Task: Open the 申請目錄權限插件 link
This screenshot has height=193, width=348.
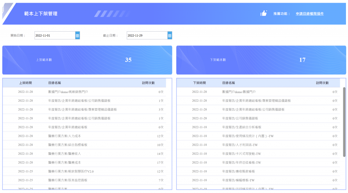Action: [x=310, y=14]
